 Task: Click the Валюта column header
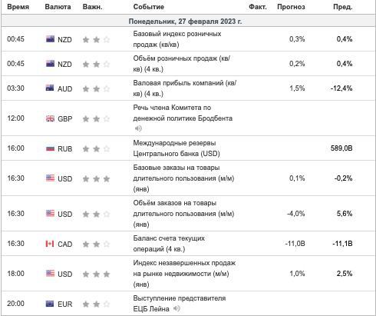click(58, 7)
